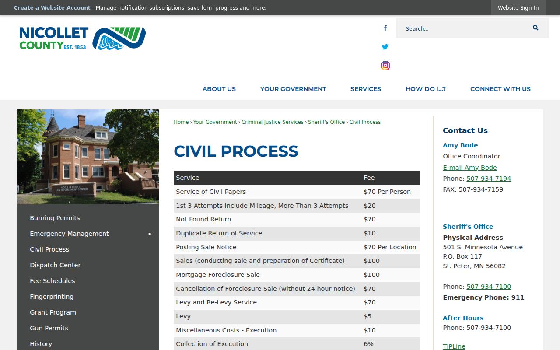Open Burning Permits in sidebar
560x350 pixels.
point(55,218)
